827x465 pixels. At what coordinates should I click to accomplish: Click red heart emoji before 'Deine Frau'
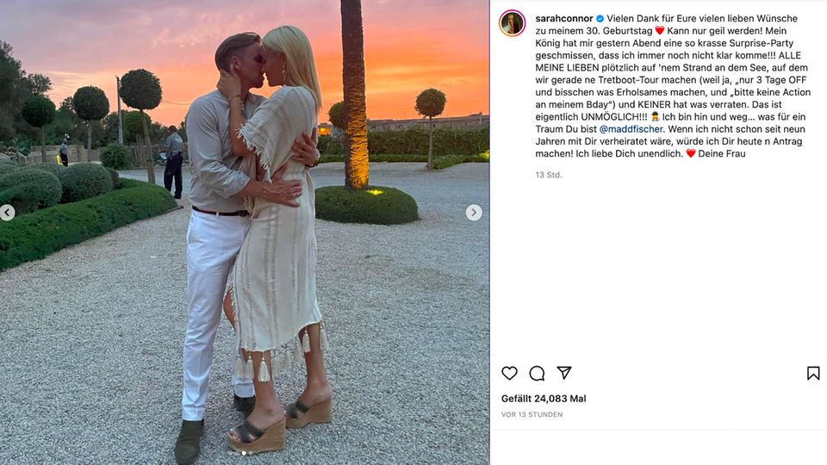click(x=690, y=153)
